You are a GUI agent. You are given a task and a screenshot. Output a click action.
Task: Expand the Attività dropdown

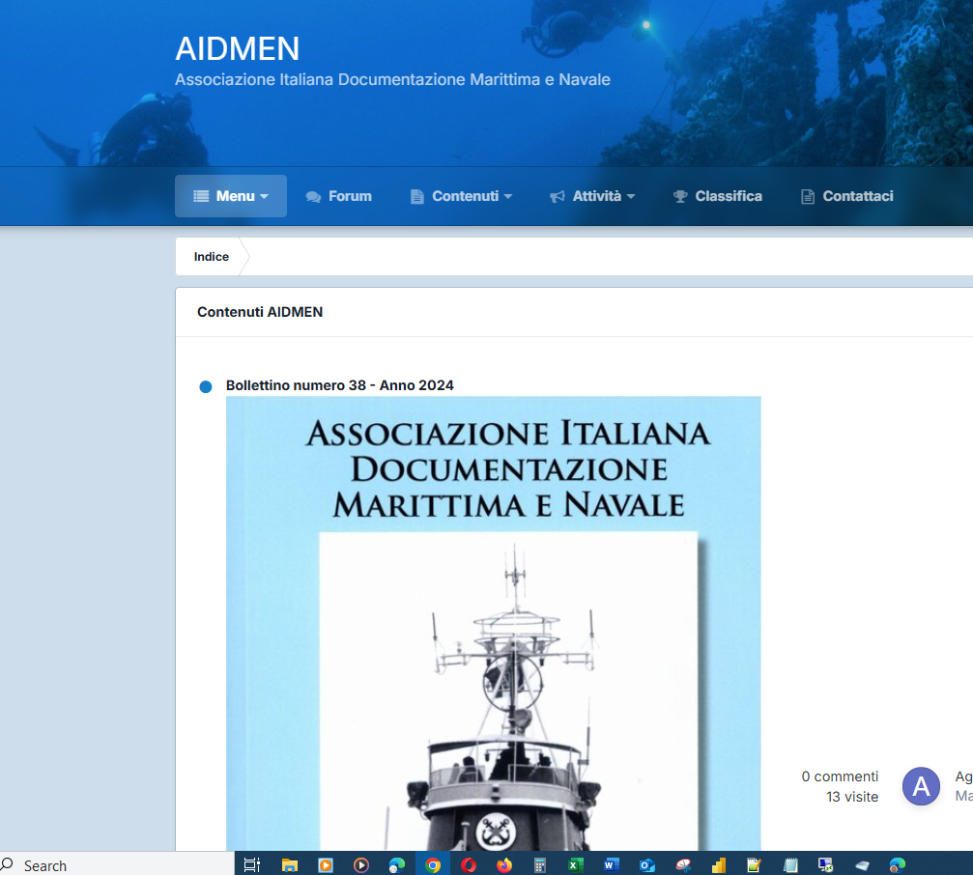click(x=592, y=196)
